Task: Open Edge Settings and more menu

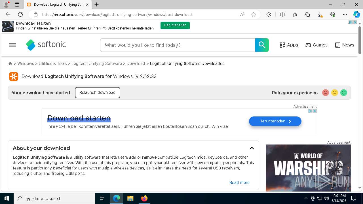Action: coord(345,14)
